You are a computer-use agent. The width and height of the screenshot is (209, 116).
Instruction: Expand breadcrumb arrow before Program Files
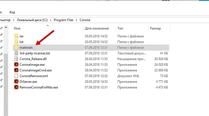[51, 20]
